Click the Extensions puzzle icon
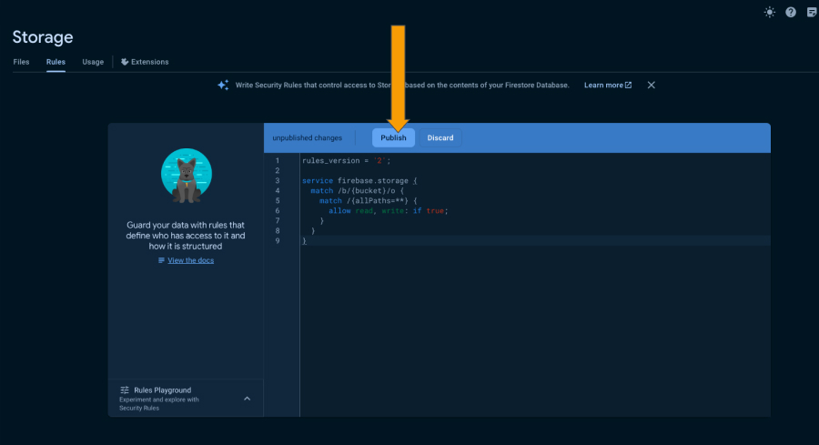 coord(125,62)
